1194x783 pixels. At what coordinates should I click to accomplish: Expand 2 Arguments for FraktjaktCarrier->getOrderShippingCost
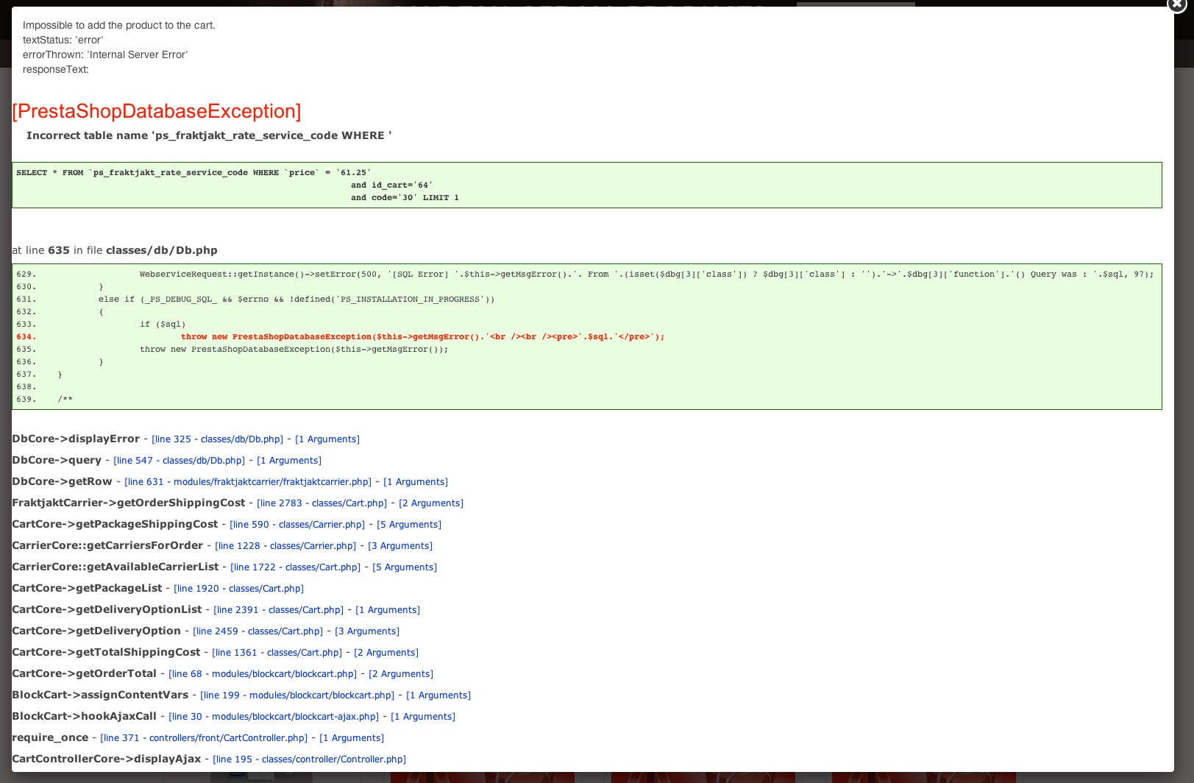click(x=431, y=503)
